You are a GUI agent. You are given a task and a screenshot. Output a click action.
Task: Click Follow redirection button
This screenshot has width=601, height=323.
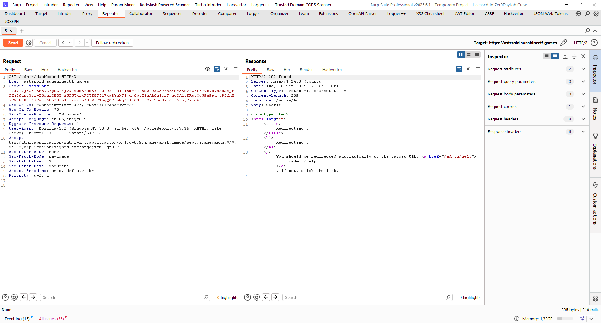click(x=112, y=43)
